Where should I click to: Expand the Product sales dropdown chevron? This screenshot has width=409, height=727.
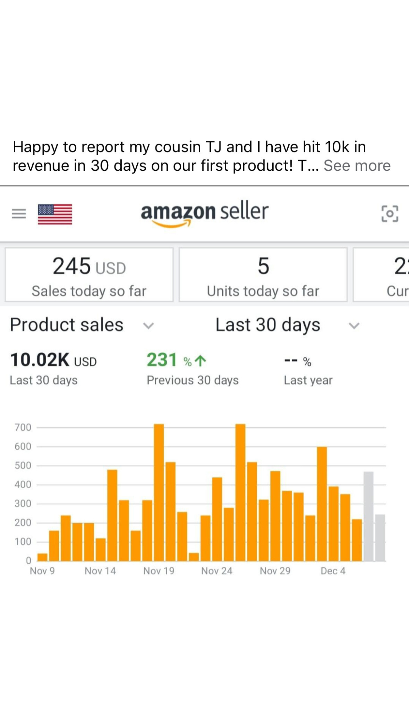coord(148,325)
